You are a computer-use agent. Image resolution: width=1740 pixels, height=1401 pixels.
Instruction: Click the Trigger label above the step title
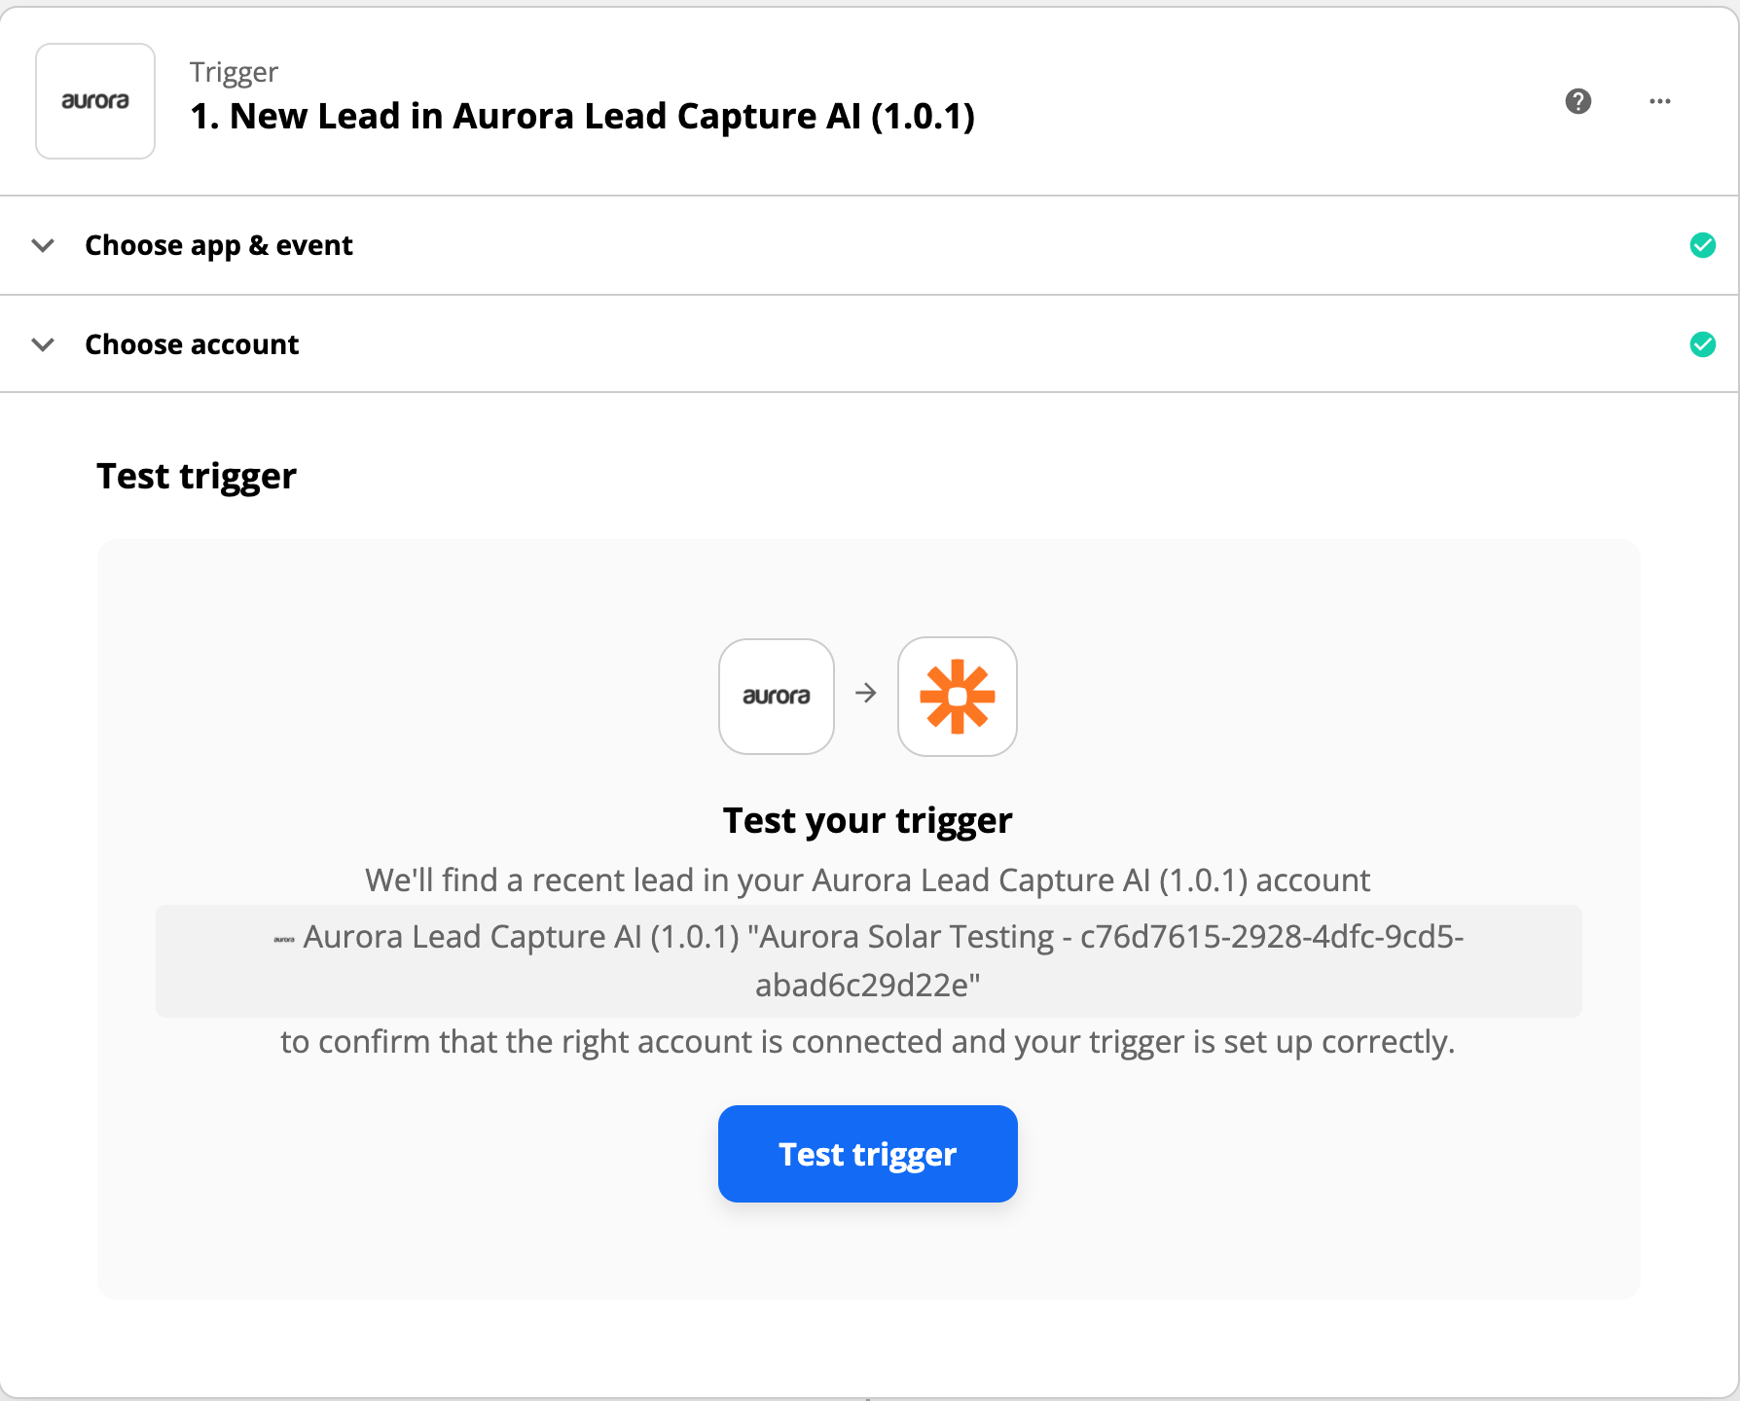point(233,71)
